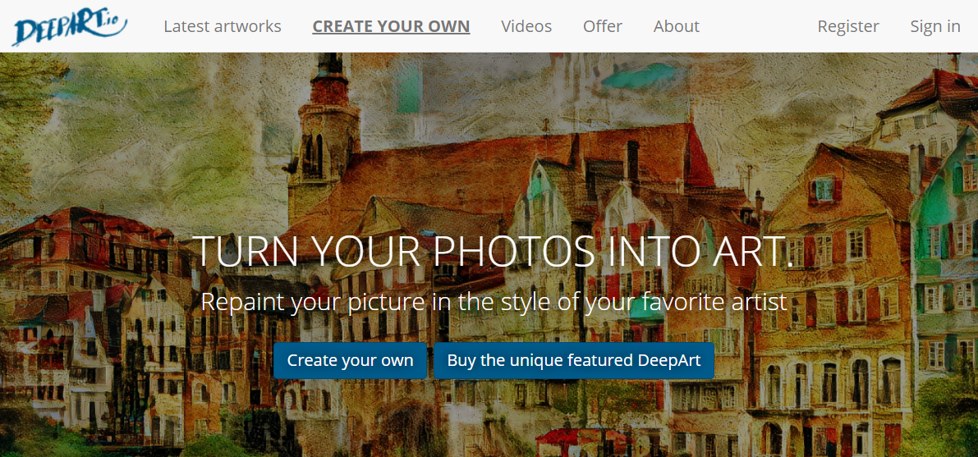
Task: Select CREATE YOUR OWN in the navigation bar
Action: pos(391,26)
